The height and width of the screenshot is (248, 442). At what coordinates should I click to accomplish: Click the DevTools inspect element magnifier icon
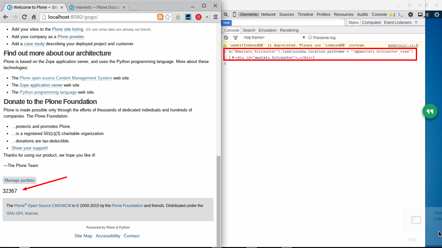click(226, 15)
